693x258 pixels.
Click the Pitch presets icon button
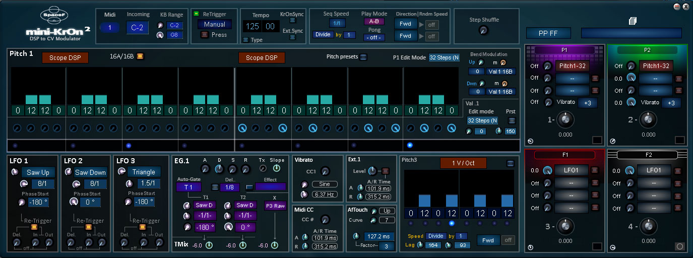(x=363, y=57)
